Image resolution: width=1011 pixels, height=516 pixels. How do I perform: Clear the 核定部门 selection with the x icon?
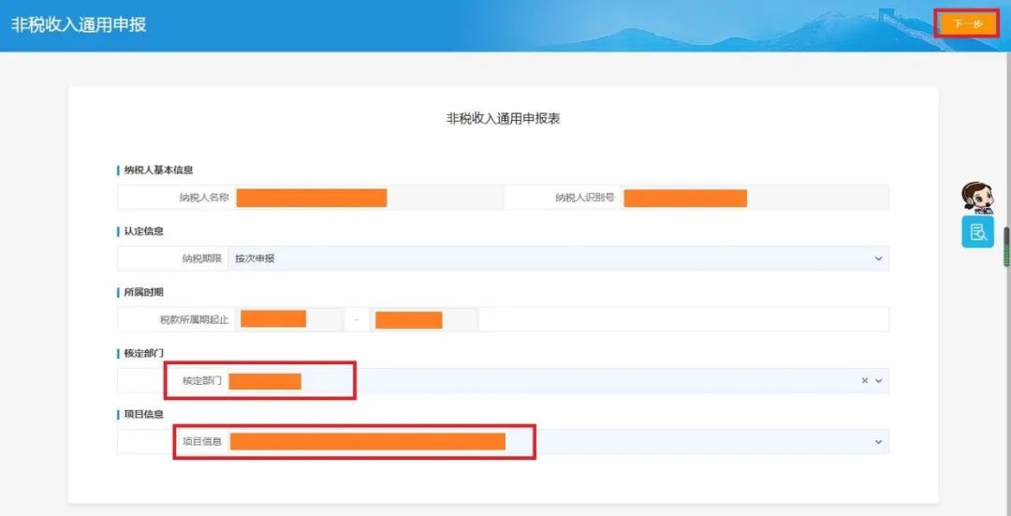point(865,380)
